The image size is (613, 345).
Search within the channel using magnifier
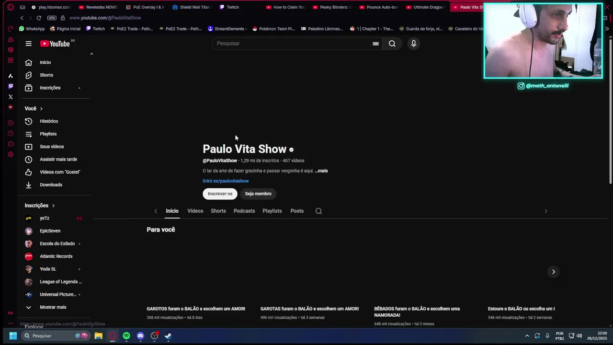coord(318,211)
